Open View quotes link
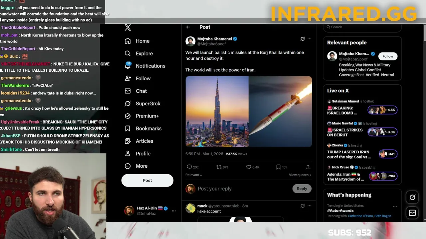426x239 pixels. (x=300, y=175)
